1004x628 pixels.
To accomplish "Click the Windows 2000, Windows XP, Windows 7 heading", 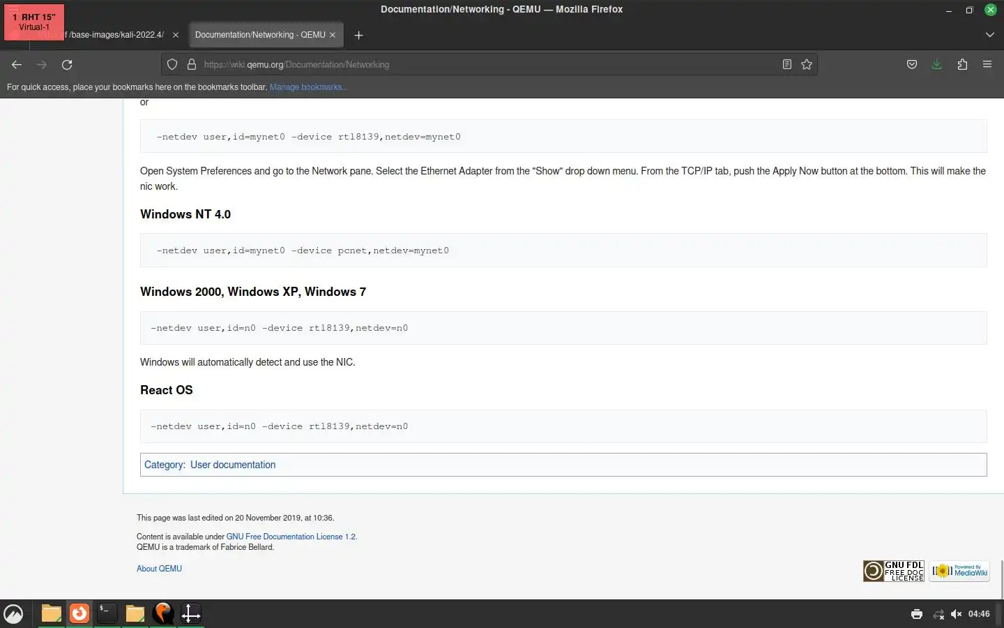I will [x=253, y=292].
